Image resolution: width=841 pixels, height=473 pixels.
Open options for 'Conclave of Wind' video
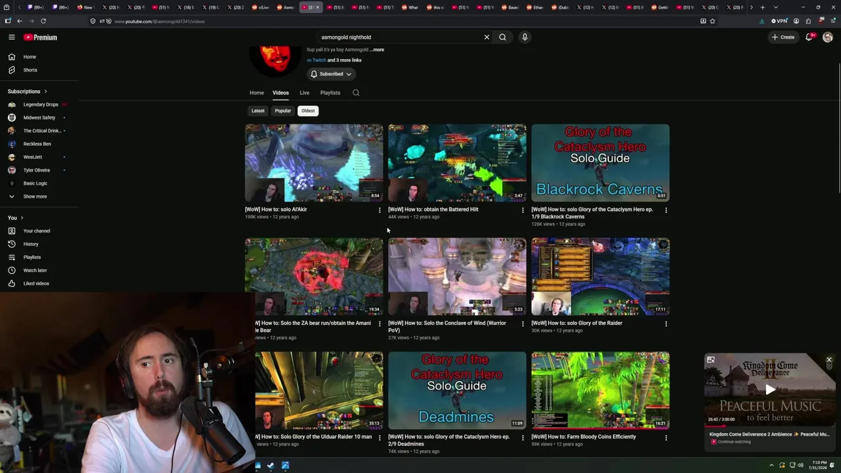click(x=523, y=324)
